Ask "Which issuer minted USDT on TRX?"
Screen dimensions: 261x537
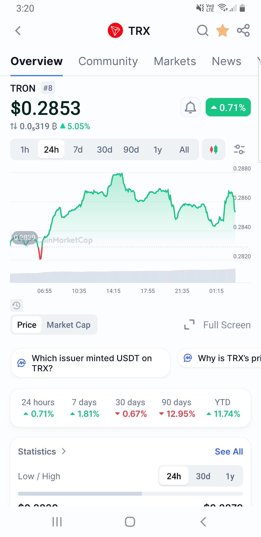click(x=91, y=363)
